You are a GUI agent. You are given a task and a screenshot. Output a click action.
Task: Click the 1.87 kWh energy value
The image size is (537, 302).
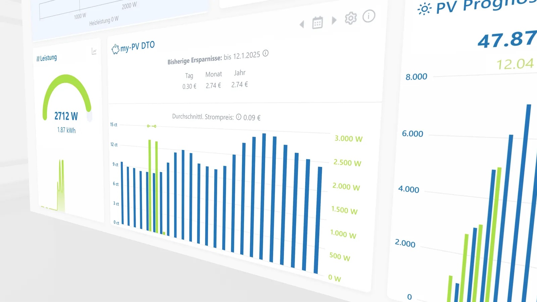click(66, 130)
